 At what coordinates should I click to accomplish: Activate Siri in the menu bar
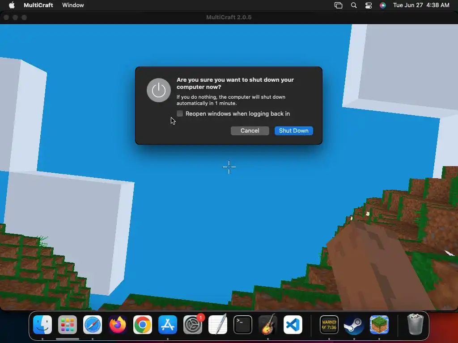(x=383, y=5)
